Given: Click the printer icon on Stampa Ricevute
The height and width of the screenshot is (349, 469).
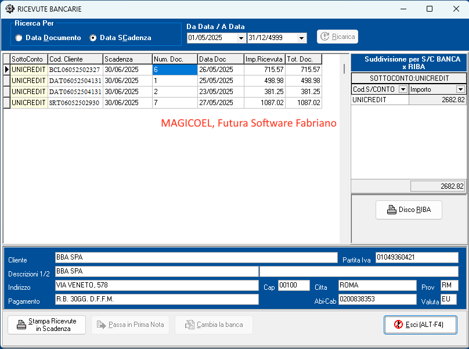Looking at the screenshot, I should click(x=21, y=325).
